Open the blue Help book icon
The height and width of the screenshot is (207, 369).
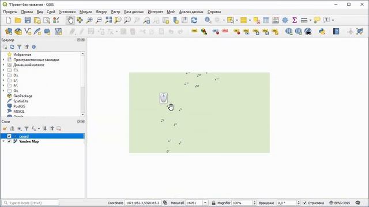336,31
